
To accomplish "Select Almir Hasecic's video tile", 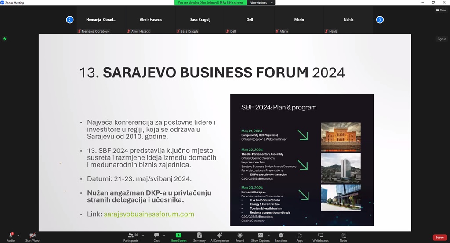I will [151, 19].
